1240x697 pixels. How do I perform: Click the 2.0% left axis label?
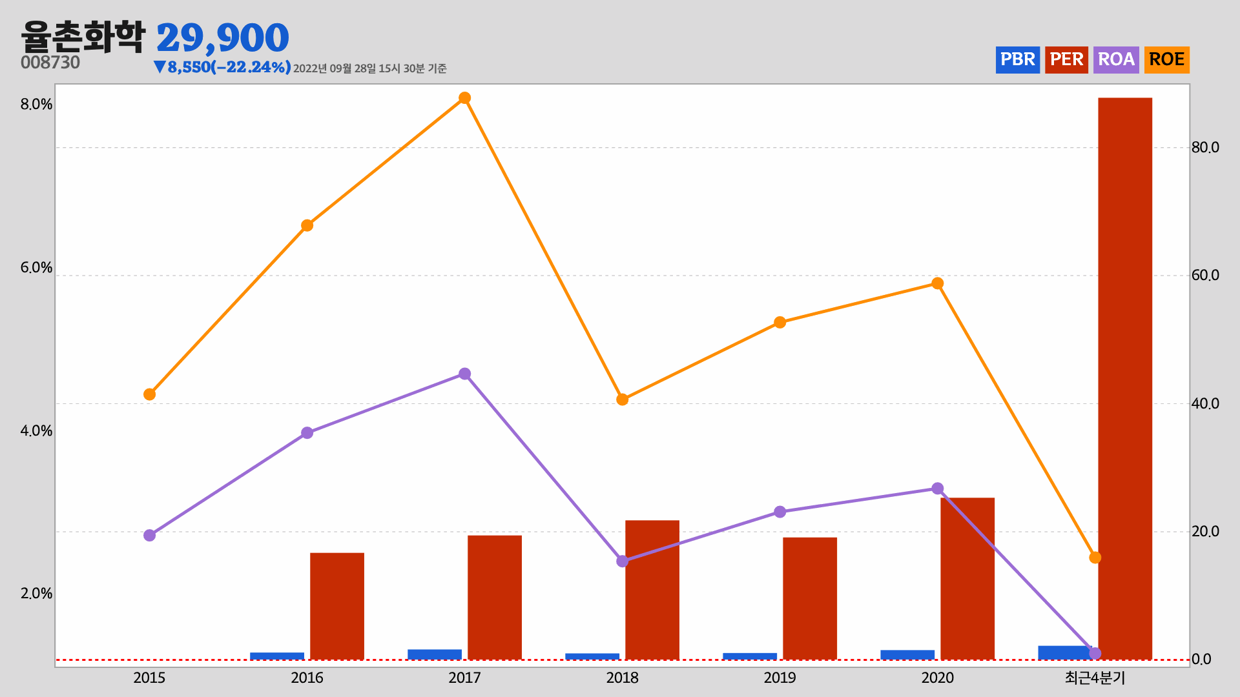pyautogui.click(x=36, y=593)
